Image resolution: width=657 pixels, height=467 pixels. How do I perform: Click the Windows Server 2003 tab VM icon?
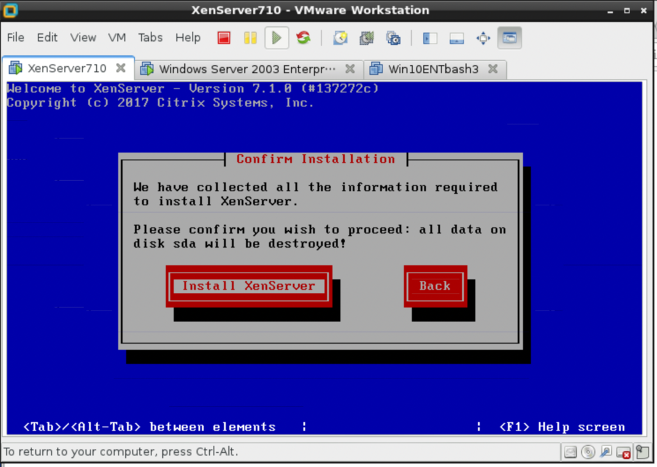click(x=147, y=69)
